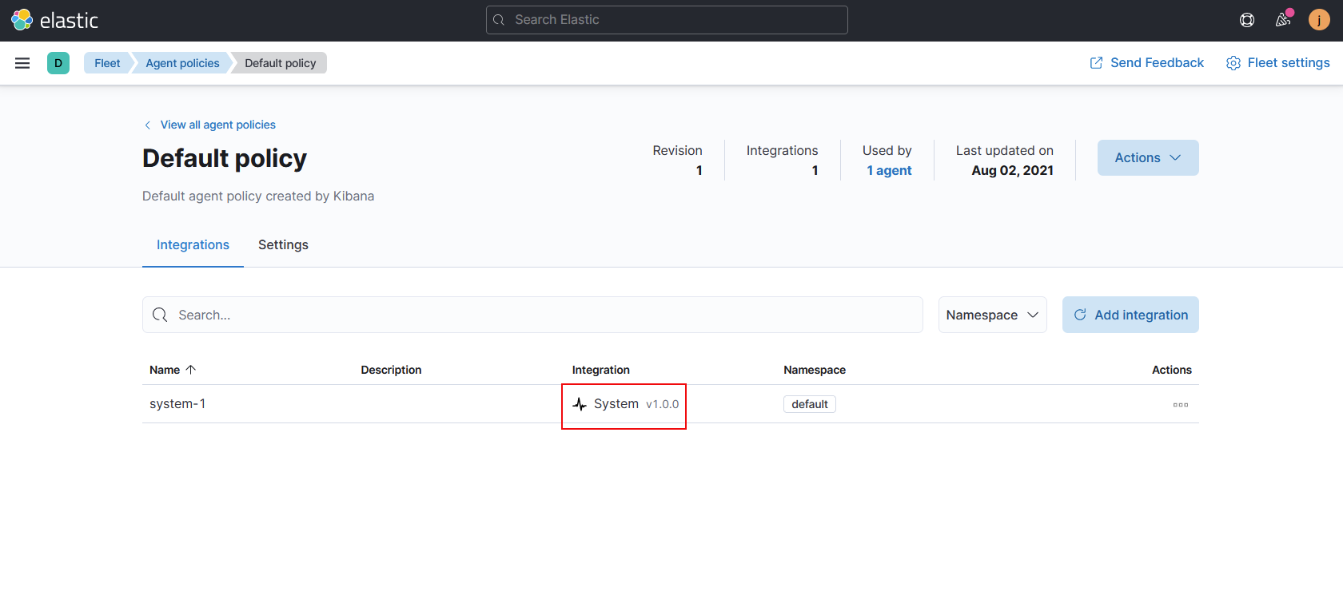
Task: Click the integrations Search box
Action: click(x=532, y=315)
